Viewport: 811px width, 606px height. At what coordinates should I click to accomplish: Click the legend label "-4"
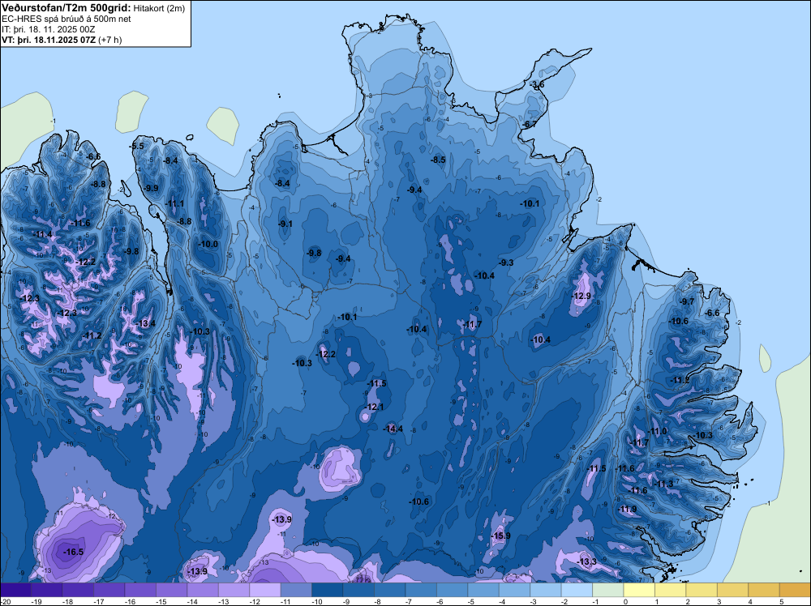tap(502, 601)
